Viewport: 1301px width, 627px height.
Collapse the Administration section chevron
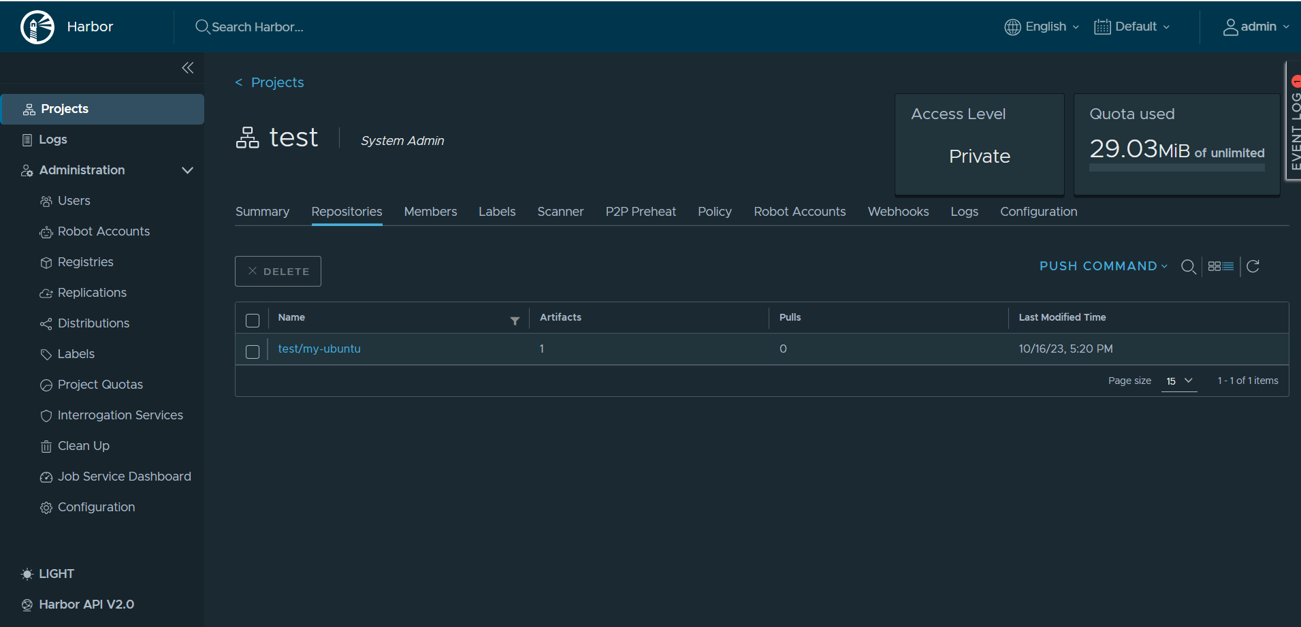188,170
